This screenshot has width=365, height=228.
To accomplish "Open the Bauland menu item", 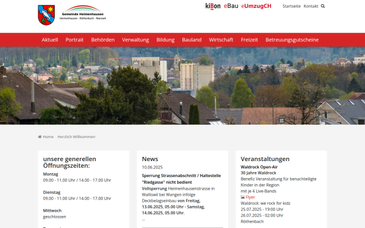I will pyautogui.click(x=192, y=40).
